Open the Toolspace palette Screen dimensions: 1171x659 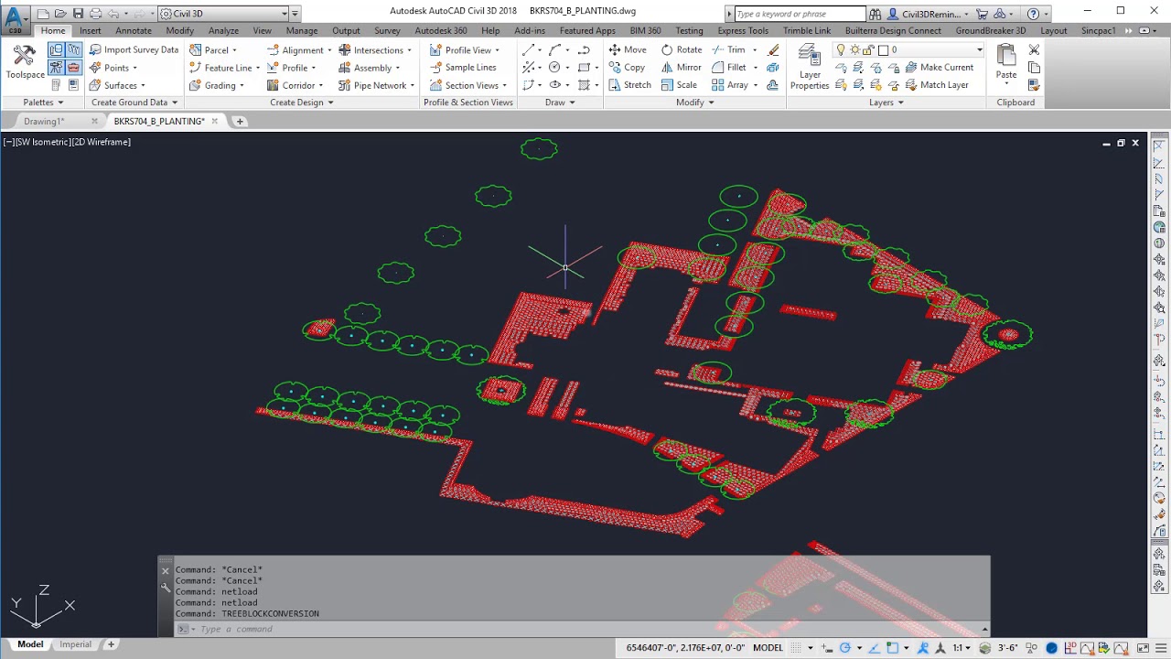click(25, 61)
